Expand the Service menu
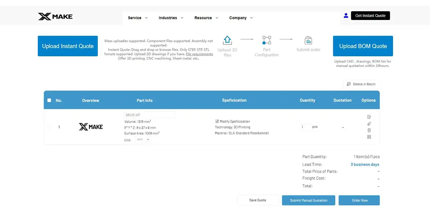Viewport: 430px width, 217px height. 138,18
